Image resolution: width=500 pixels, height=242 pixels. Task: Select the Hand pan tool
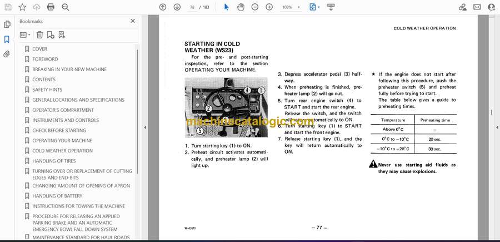coord(241,7)
